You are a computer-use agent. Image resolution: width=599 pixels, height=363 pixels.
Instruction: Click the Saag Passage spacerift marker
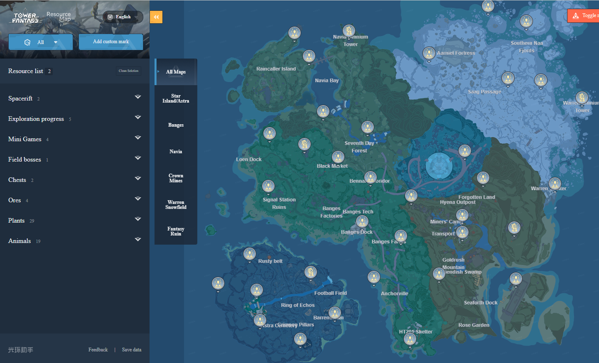point(508,78)
